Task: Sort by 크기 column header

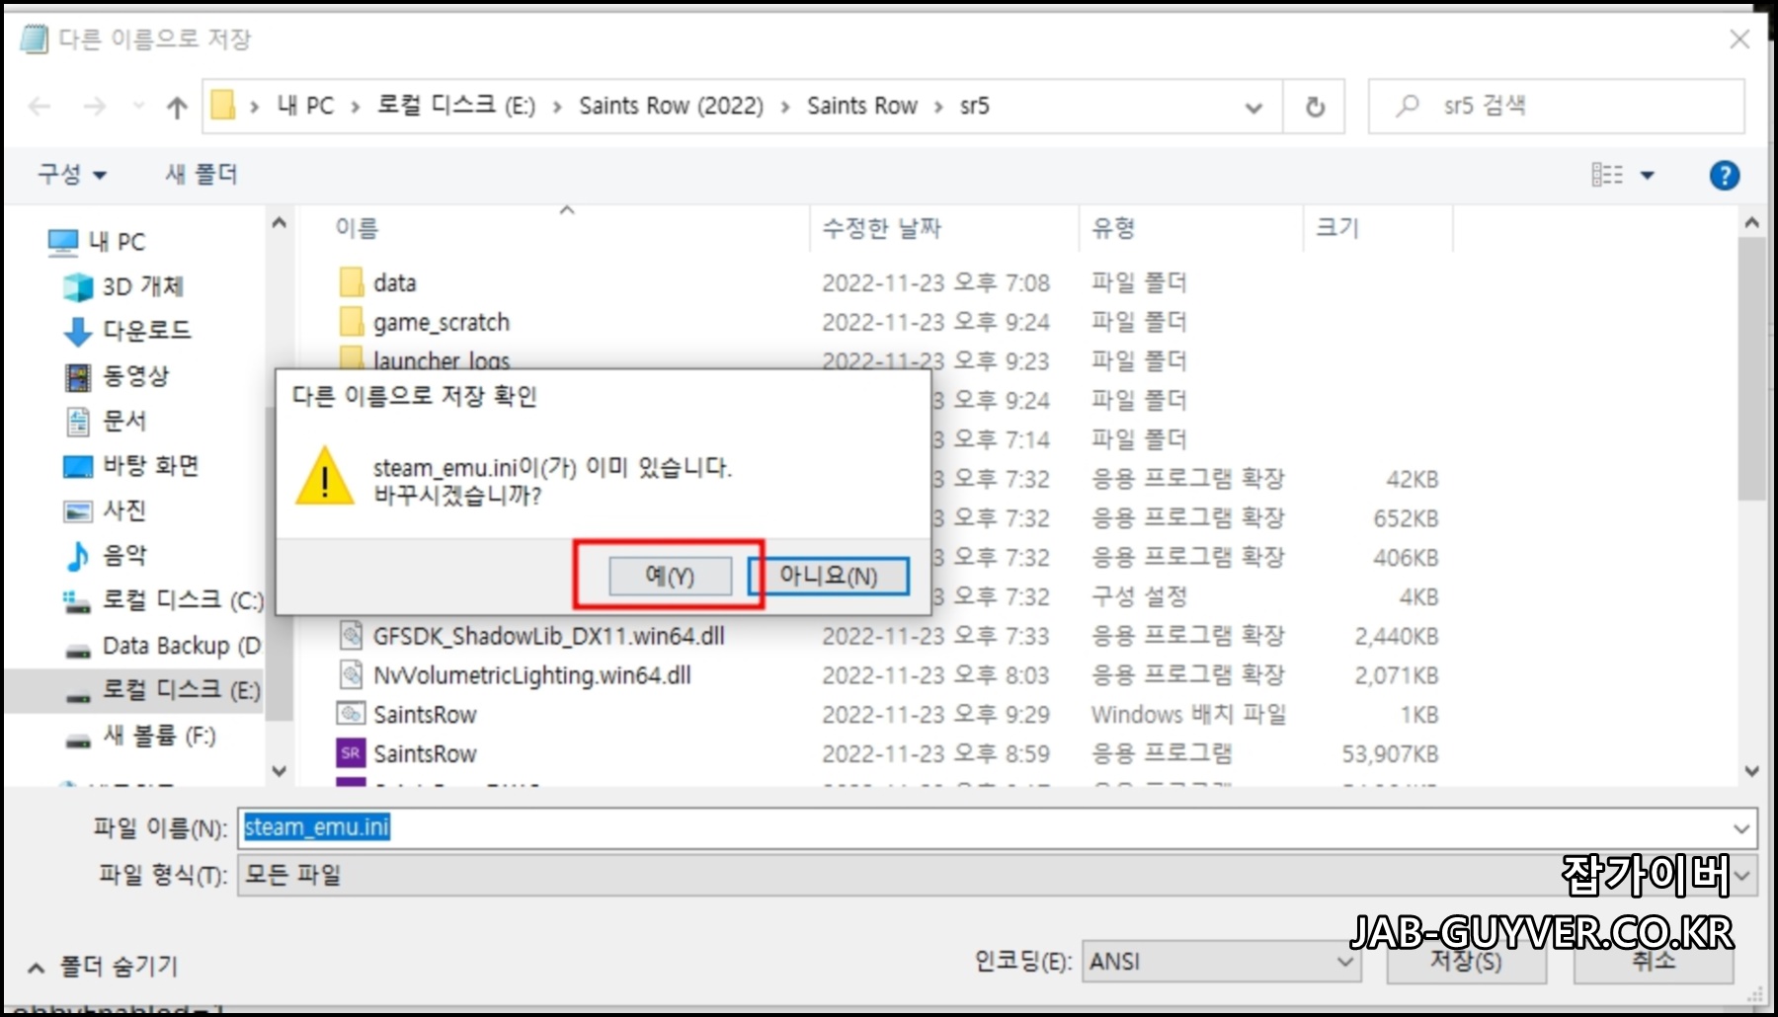Action: [x=1337, y=229]
